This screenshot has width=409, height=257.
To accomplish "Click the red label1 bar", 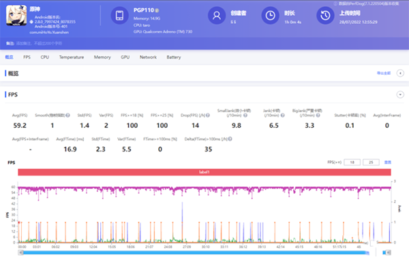I will (x=204, y=172).
